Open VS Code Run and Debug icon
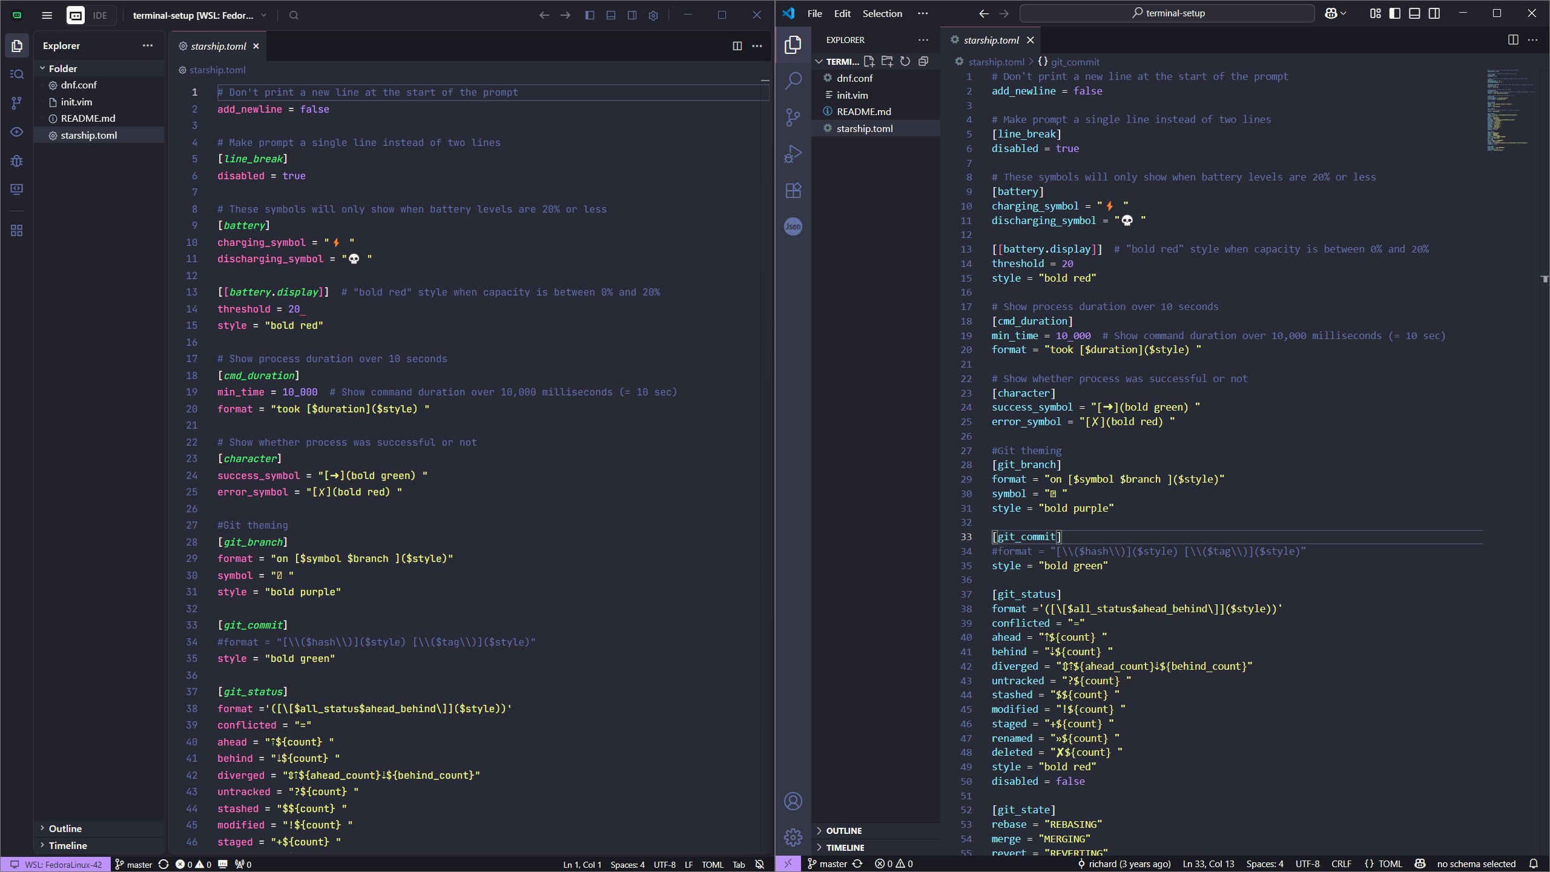The width and height of the screenshot is (1550, 872). pyautogui.click(x=793, y=154)
